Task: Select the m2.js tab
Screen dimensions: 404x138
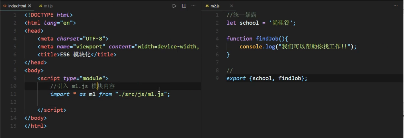Action: [215, 5]
